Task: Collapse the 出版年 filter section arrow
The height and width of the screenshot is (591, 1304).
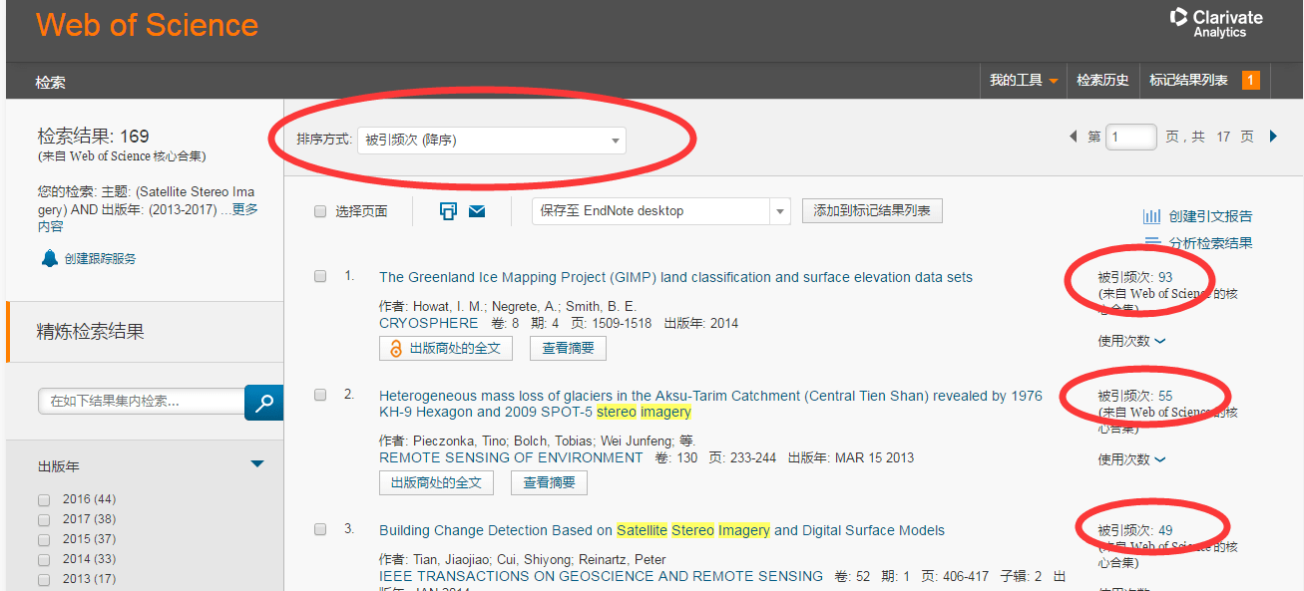Action: click(257, 464)
